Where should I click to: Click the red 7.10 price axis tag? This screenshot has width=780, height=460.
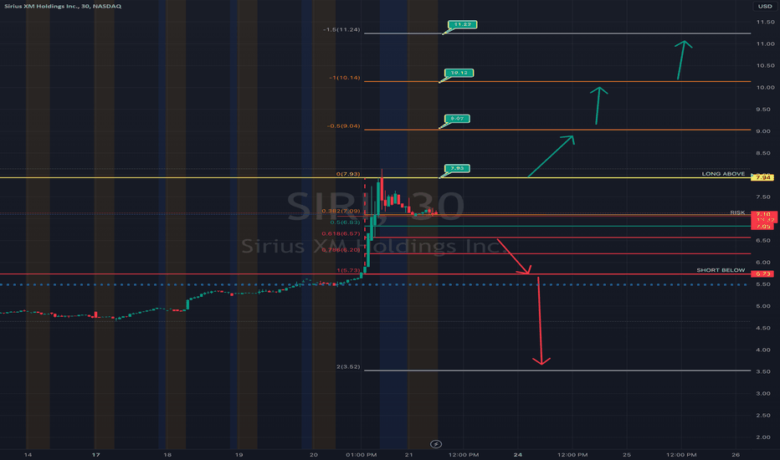pos(763,214)
